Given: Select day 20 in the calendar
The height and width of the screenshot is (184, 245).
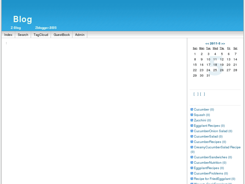Looking at the screenshot, I should click(x=228, y=65).
